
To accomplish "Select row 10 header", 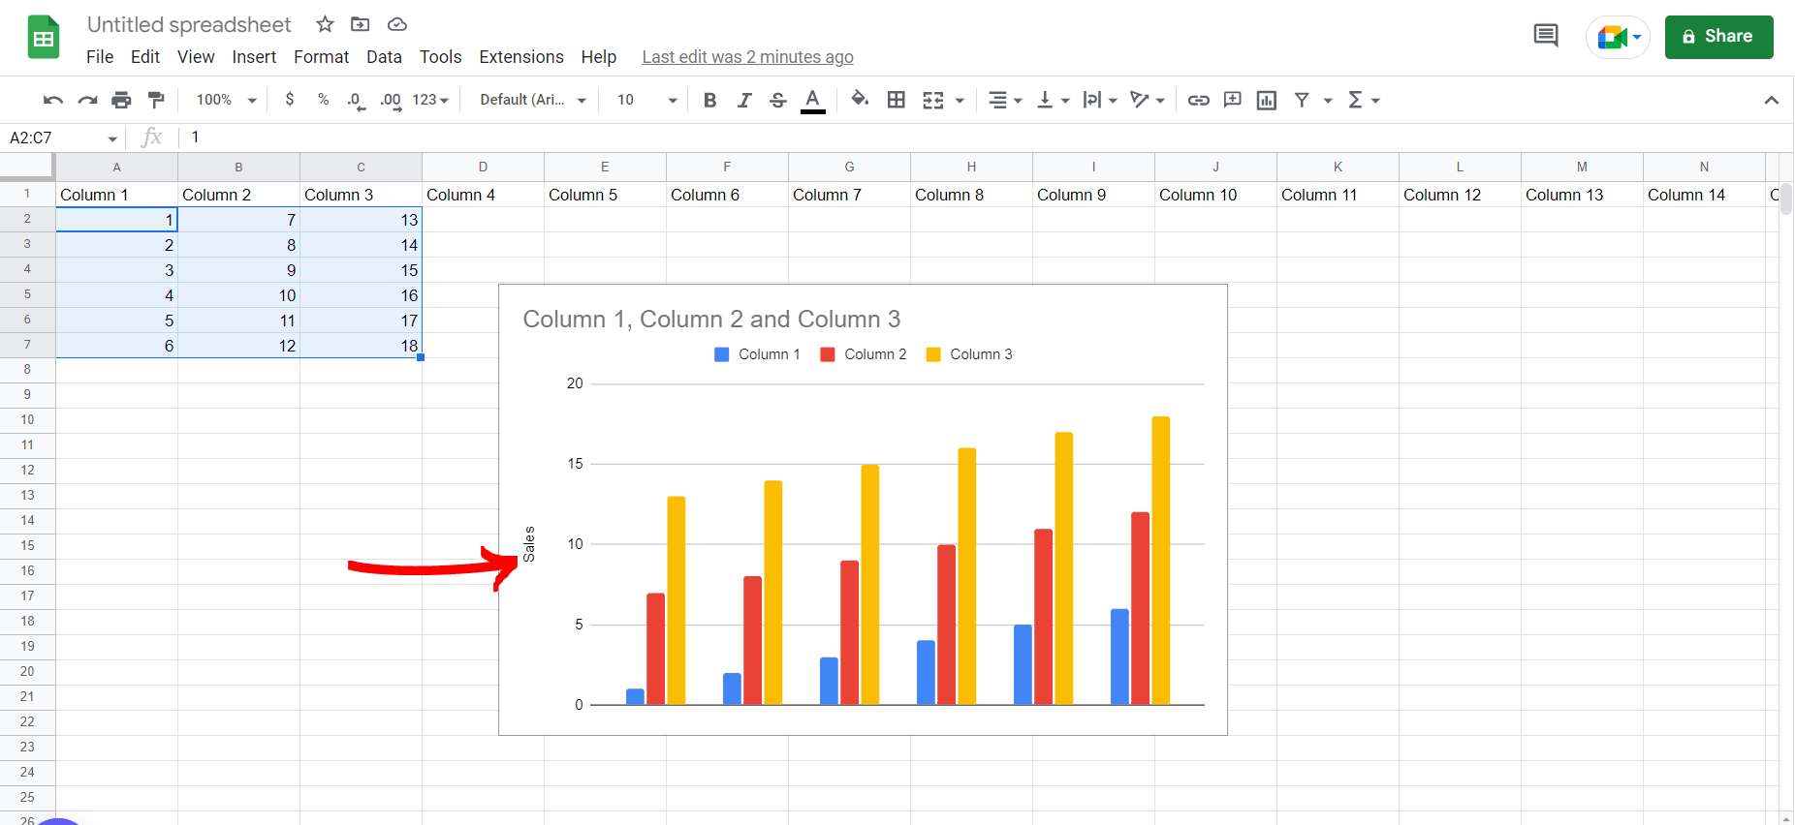I will pyautogui.click(x=27, y=419).
